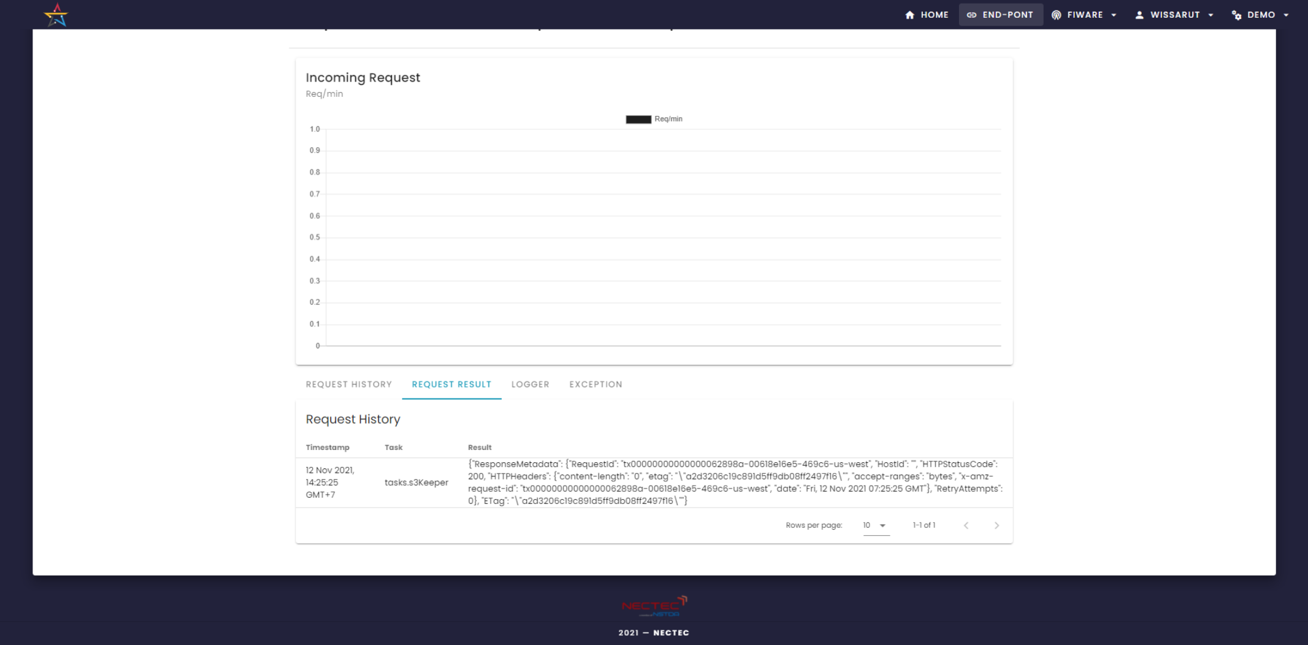The image size is (1308, 645).
Task: Open the HOME page
Action: pyautogui.click(x=927, y=15)
